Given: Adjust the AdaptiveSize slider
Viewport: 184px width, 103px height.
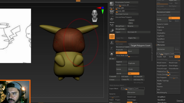Looking at the screenshot, I should [168, 72].
